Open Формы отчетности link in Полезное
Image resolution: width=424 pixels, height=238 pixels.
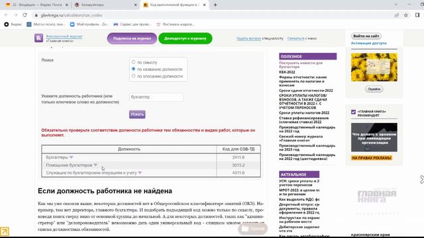[303, 81]
